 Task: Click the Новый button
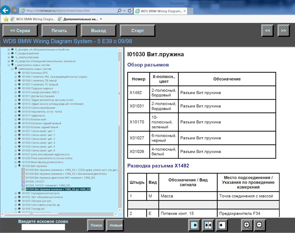pos(115,225)
